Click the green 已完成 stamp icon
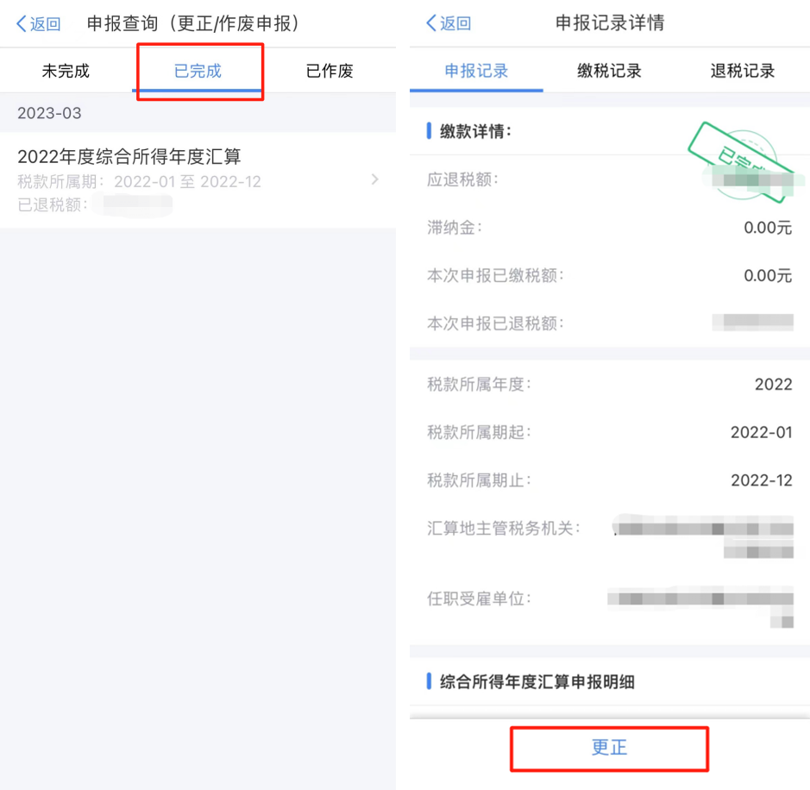Screen dimensions: 810x790 click(x=741, y=162)
